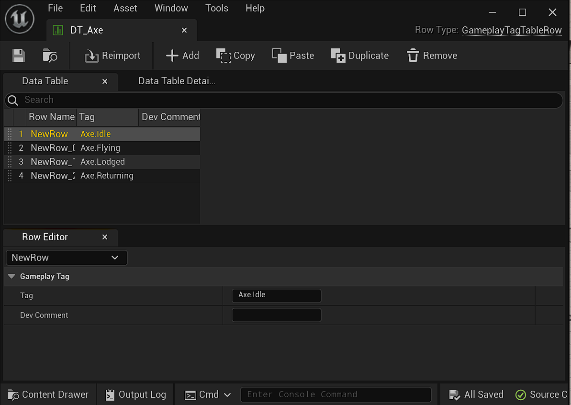Remove the selected row
The height and width of the screenshot is (405, 571).
pos(432,56)
